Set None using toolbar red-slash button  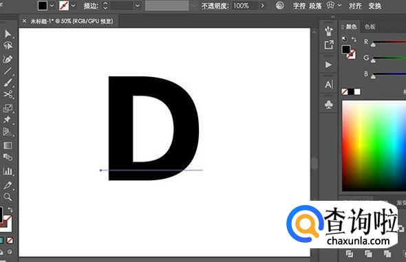click(x=10, y=241)
